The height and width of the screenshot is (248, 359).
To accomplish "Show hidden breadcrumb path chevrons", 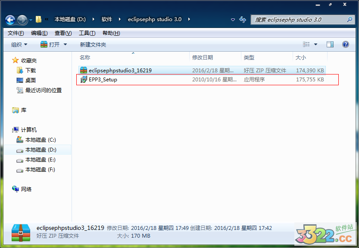I will (47, 19).
